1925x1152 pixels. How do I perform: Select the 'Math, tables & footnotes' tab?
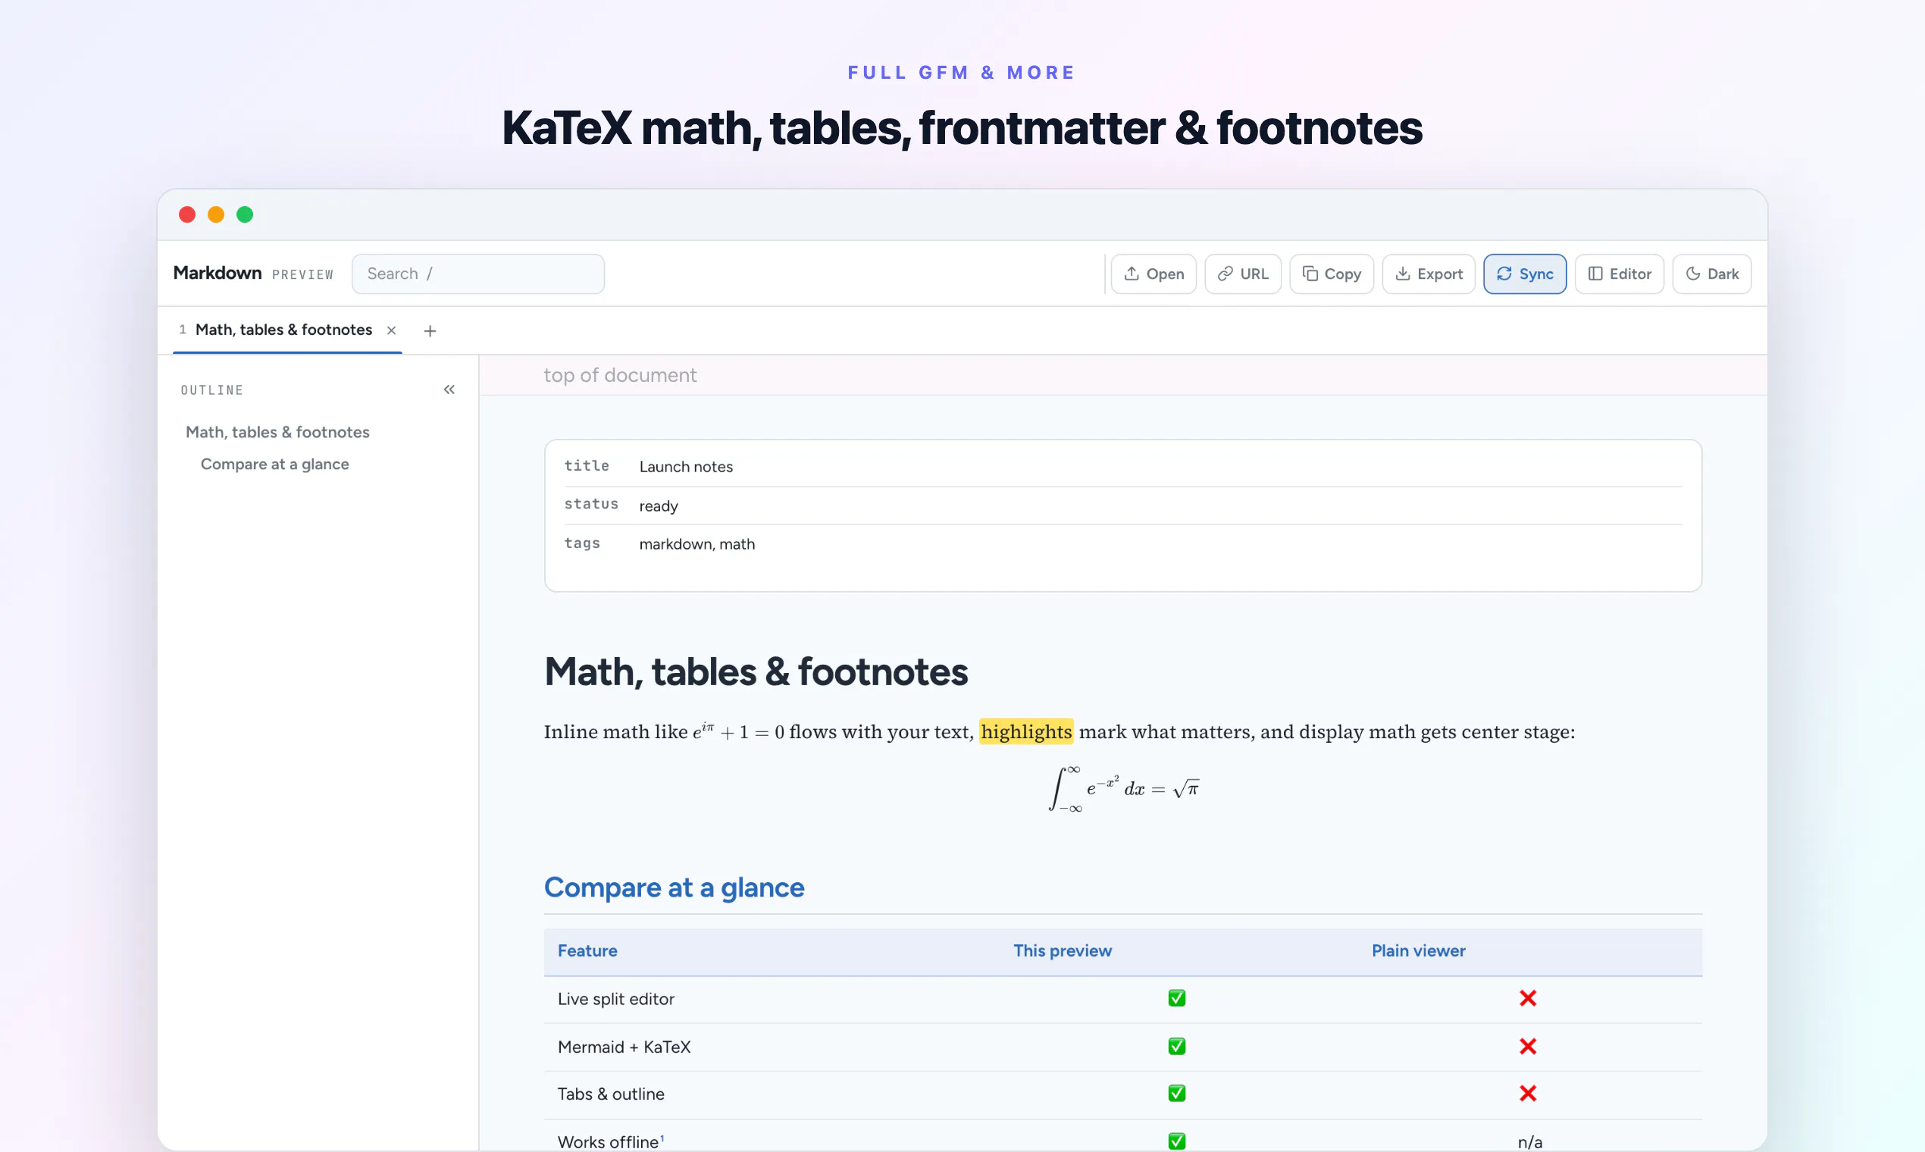(x=283, y=330)
